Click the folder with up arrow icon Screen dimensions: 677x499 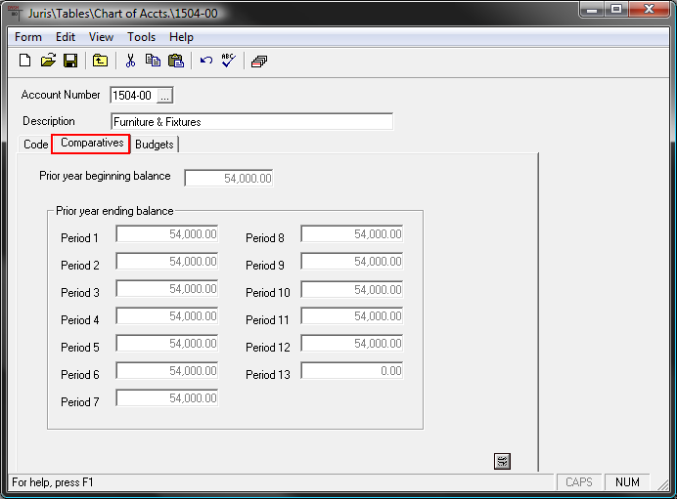pos(100,61)
